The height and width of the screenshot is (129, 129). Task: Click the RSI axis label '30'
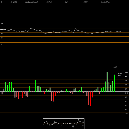tap(2, 38)
